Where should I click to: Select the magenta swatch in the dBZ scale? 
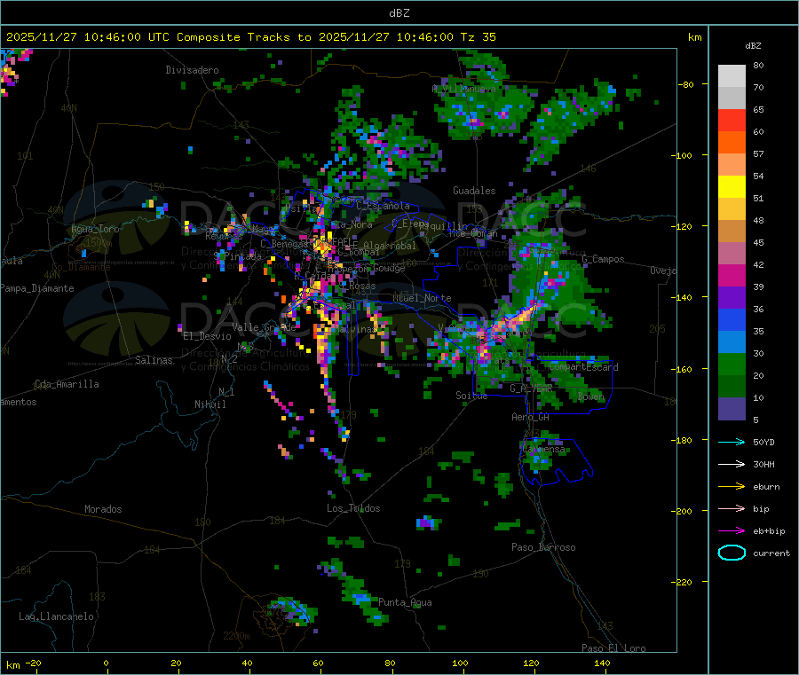732,275
